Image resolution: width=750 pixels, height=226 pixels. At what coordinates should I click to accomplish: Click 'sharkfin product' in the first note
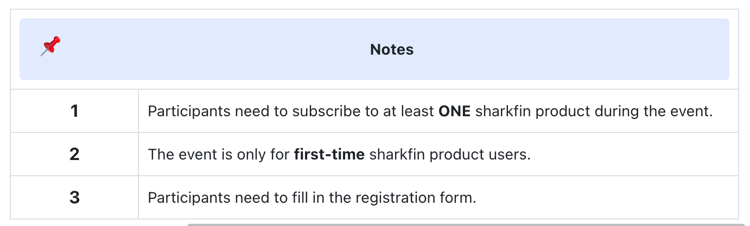click(532, 111)
